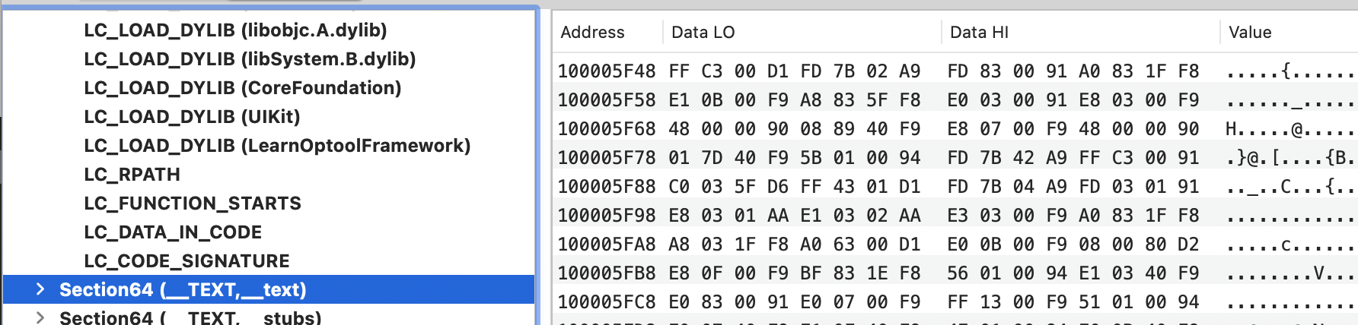Select the hex row at address 100005FC8

coord(956,302)
